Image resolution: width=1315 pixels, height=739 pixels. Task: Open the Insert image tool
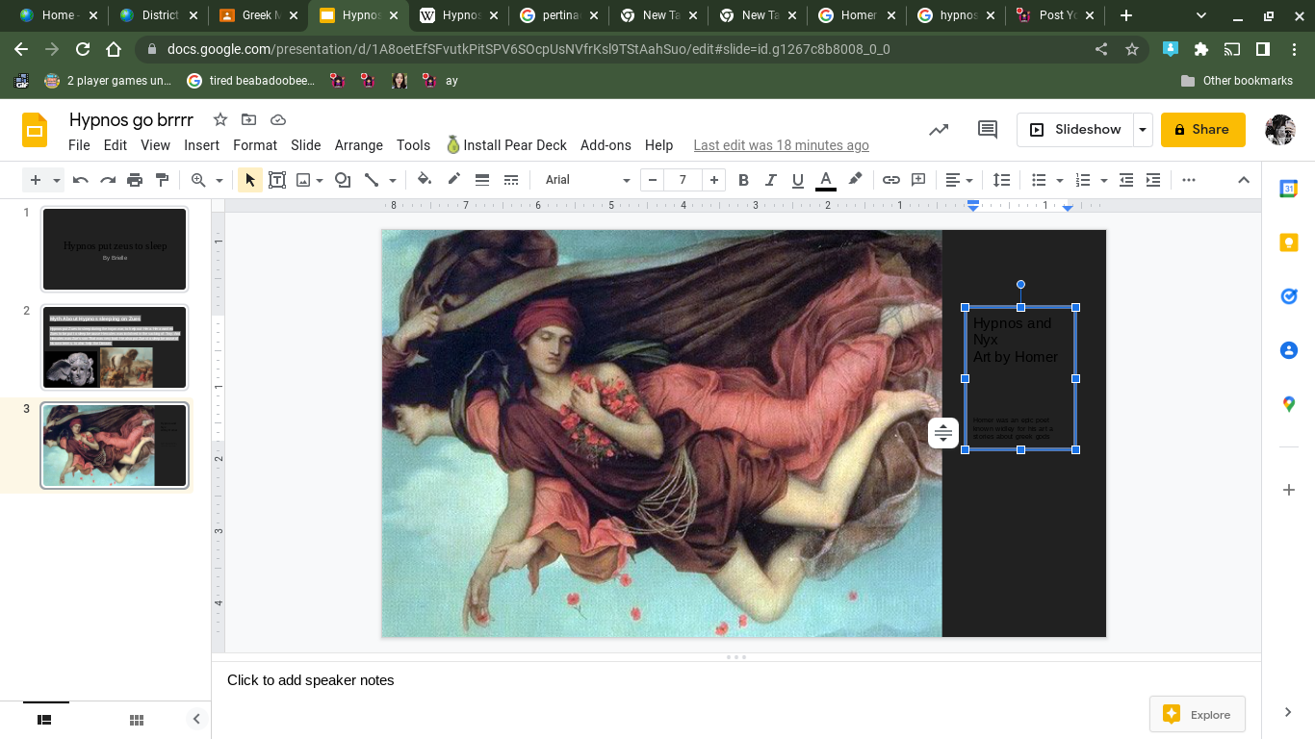coord(304,180)
